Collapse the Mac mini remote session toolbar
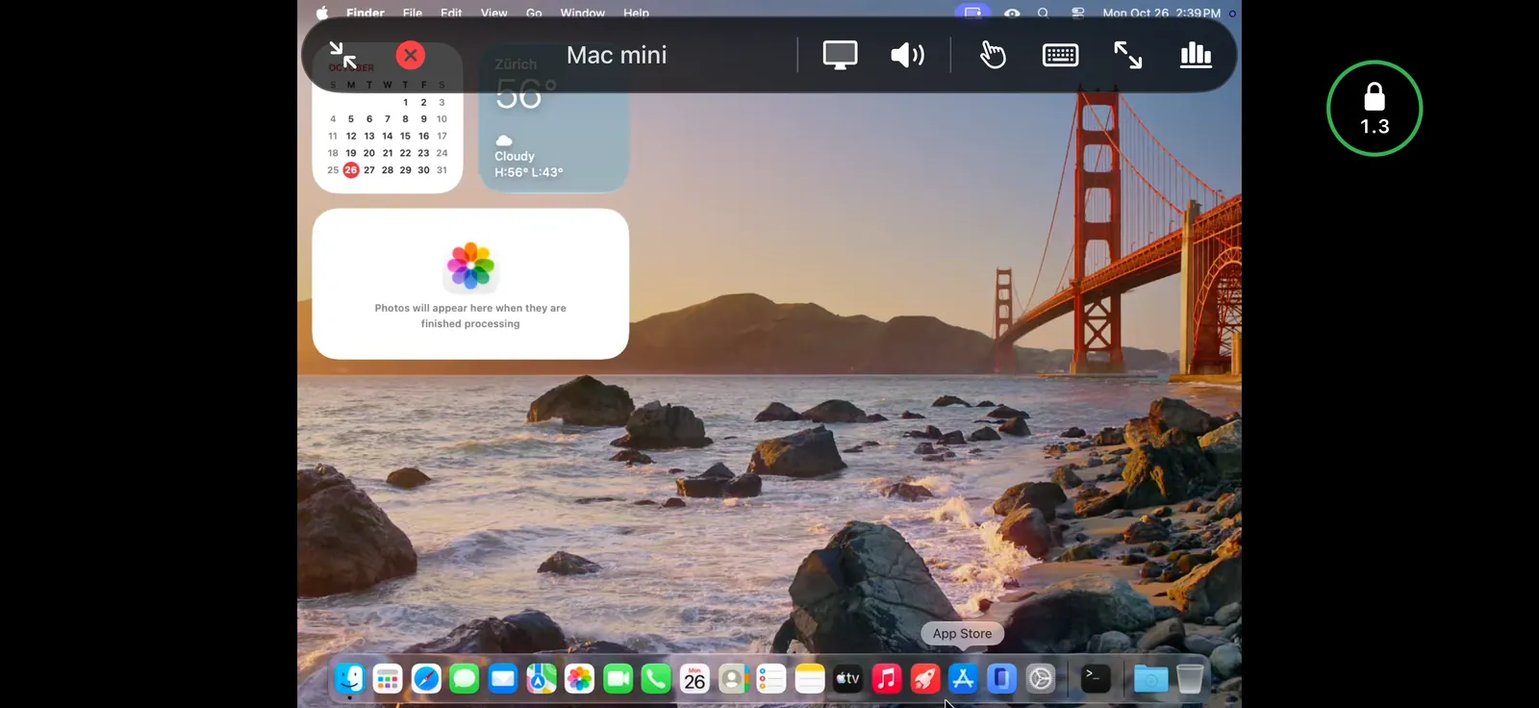 342,55
